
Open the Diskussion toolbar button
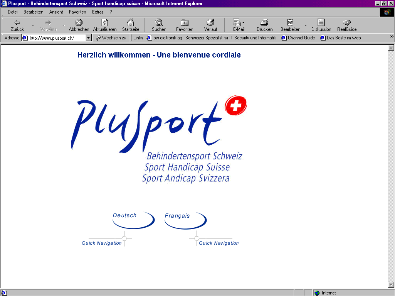coord(321,25)
